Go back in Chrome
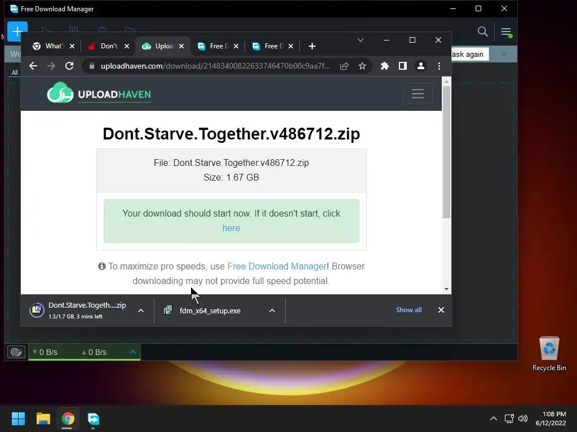Screen dimensions: 577x432 [33, 66]
